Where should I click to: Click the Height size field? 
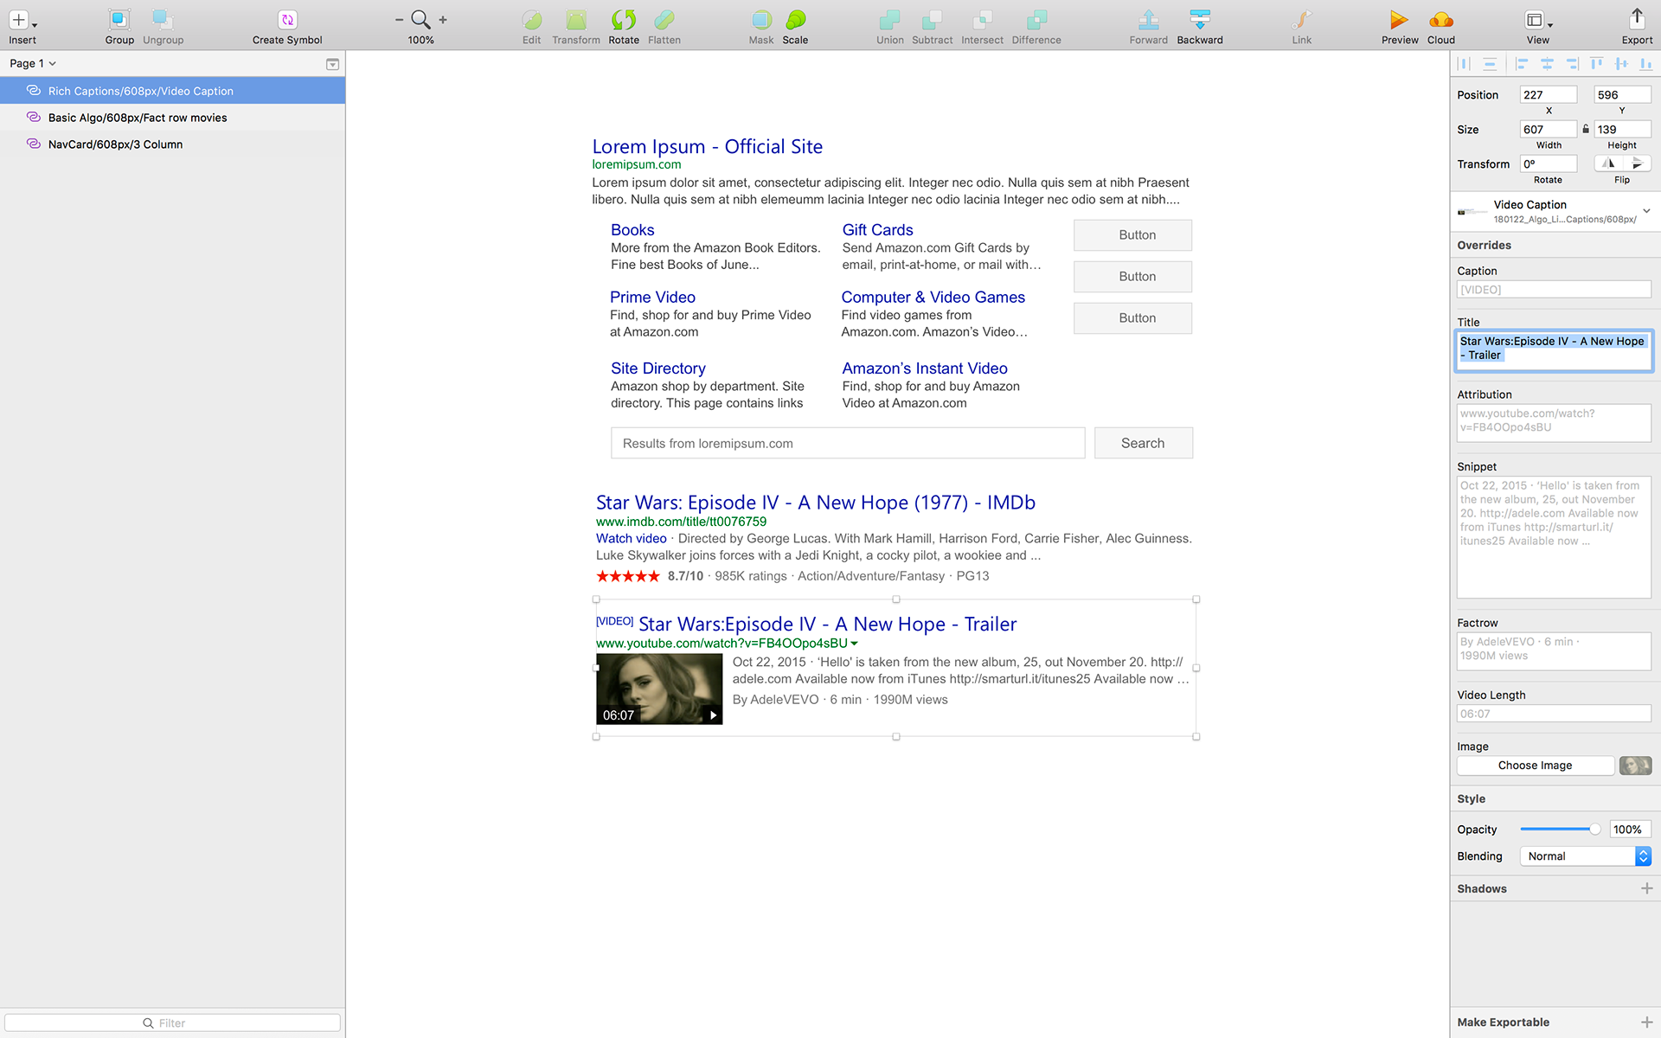point(1622,130)
